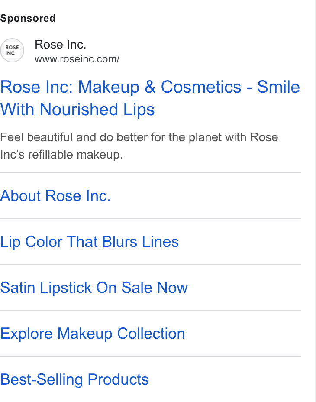Go to Best-Selling Products
The image size is (316, 402).
[74, 379]
